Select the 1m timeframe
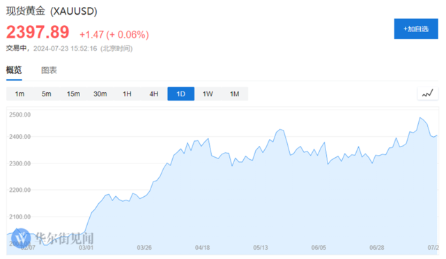Viewport: 446px width, 259px height. (x=20, y=94)
